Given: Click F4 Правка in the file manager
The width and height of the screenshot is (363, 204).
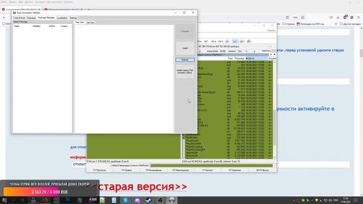Looking at the screenshot, I should tap(126, 170).
